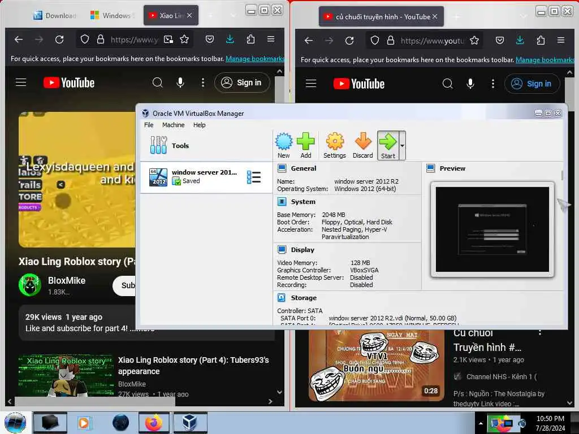The width and height of the screenshot is (579, 434).
Task: Click Manage bookmarks link in left Firefox
Action: [x=255, y=59]
